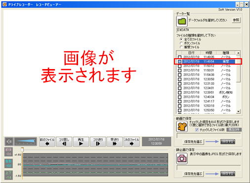Toggle checkbox of highlighted 11:49:54 row
250x183 pixels.
click(x=180, y=62)
